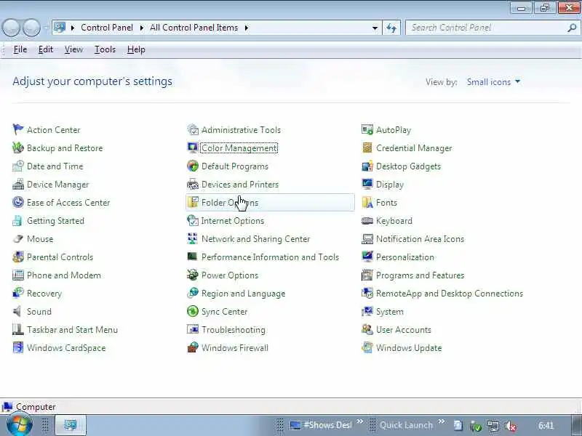Click the Forward navigation button

pyautogui.click(x=31, y=28)
